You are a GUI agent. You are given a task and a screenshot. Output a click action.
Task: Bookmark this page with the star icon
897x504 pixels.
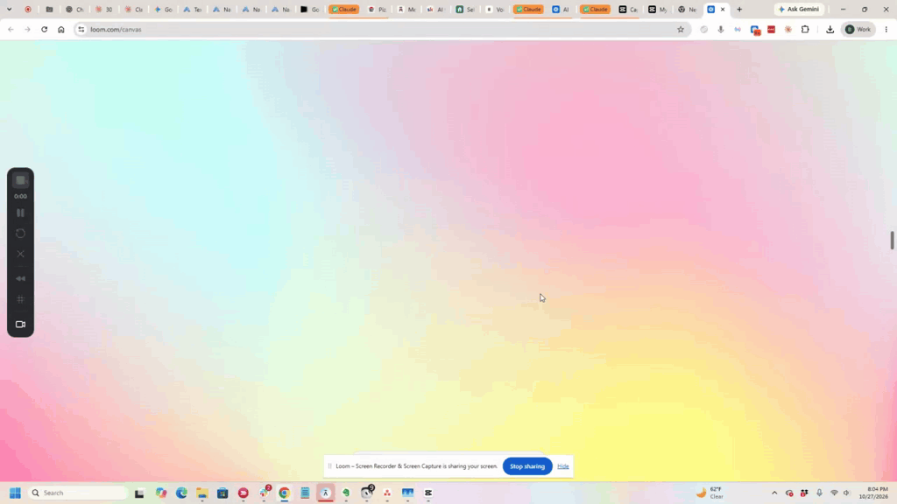(680, 29)
